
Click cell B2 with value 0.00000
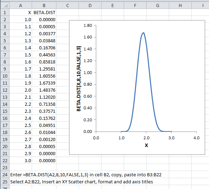(44, 19)
